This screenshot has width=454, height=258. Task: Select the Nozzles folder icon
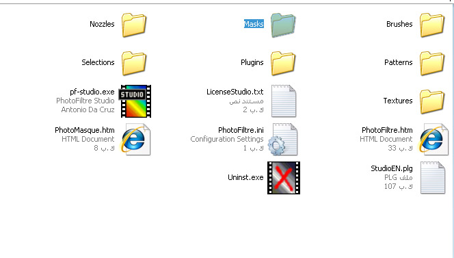point(134,25)
